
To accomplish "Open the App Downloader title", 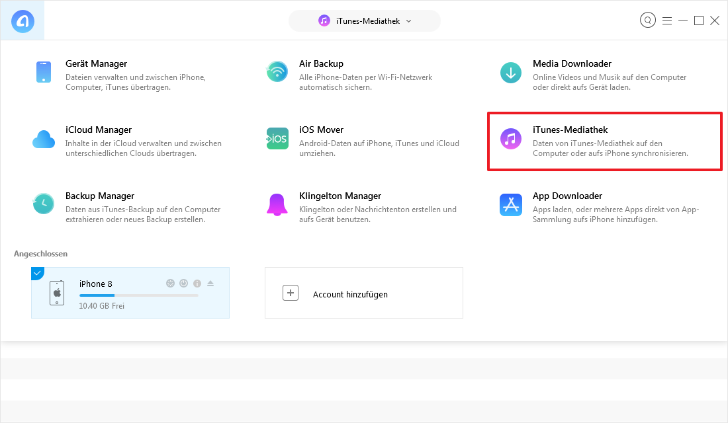I will 567,196.
